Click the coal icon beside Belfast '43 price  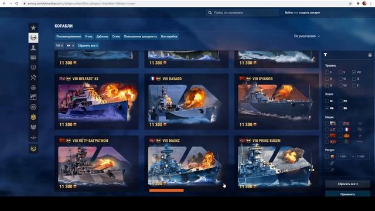(x=75, y=124)
